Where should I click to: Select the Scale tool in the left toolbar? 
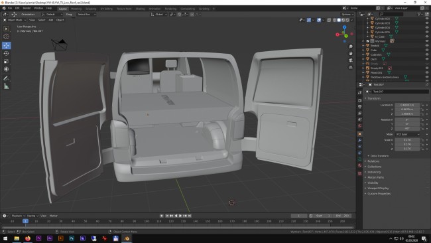(7, 61)
